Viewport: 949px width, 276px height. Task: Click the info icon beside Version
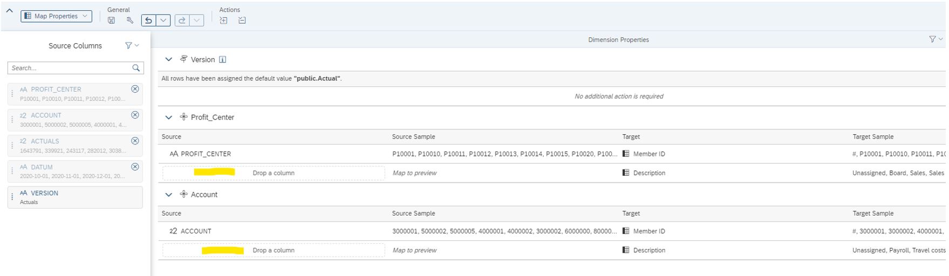[x=222, y=60]
